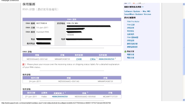Click the Fedex carrier cell
This screenshot has width=185, height=104.
44,97
